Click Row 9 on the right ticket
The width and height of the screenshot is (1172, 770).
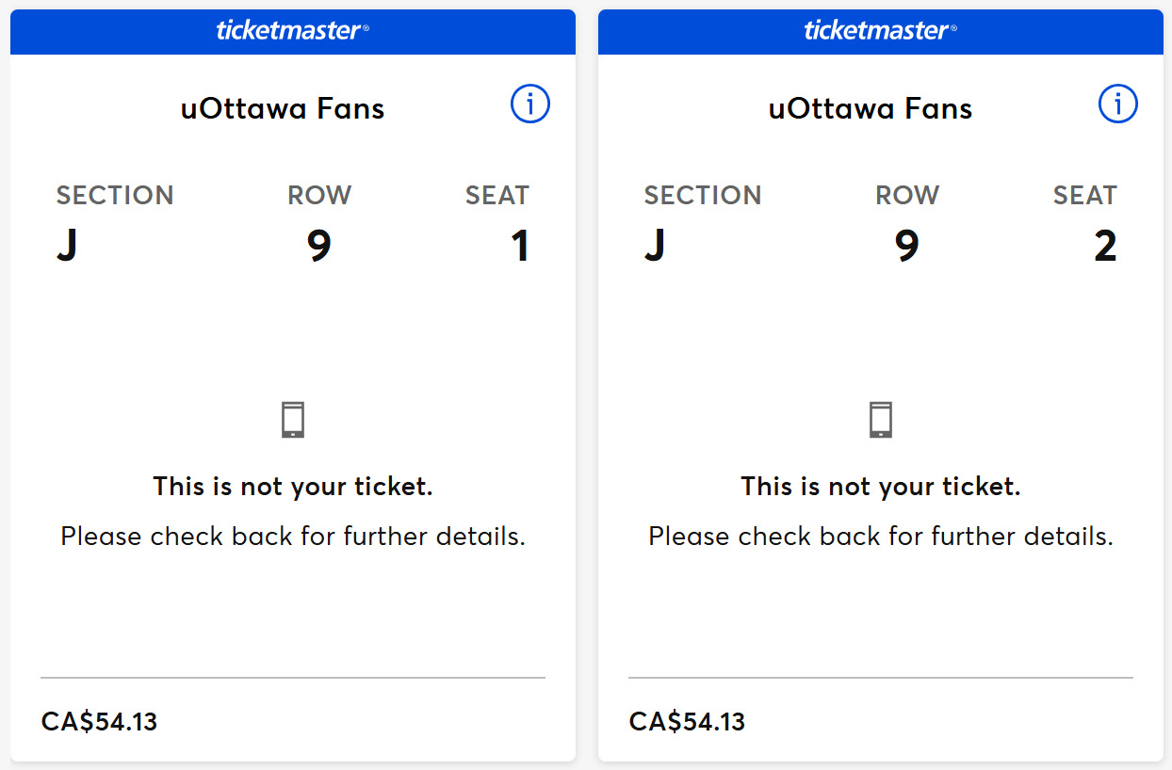click(x=907, y=244)
